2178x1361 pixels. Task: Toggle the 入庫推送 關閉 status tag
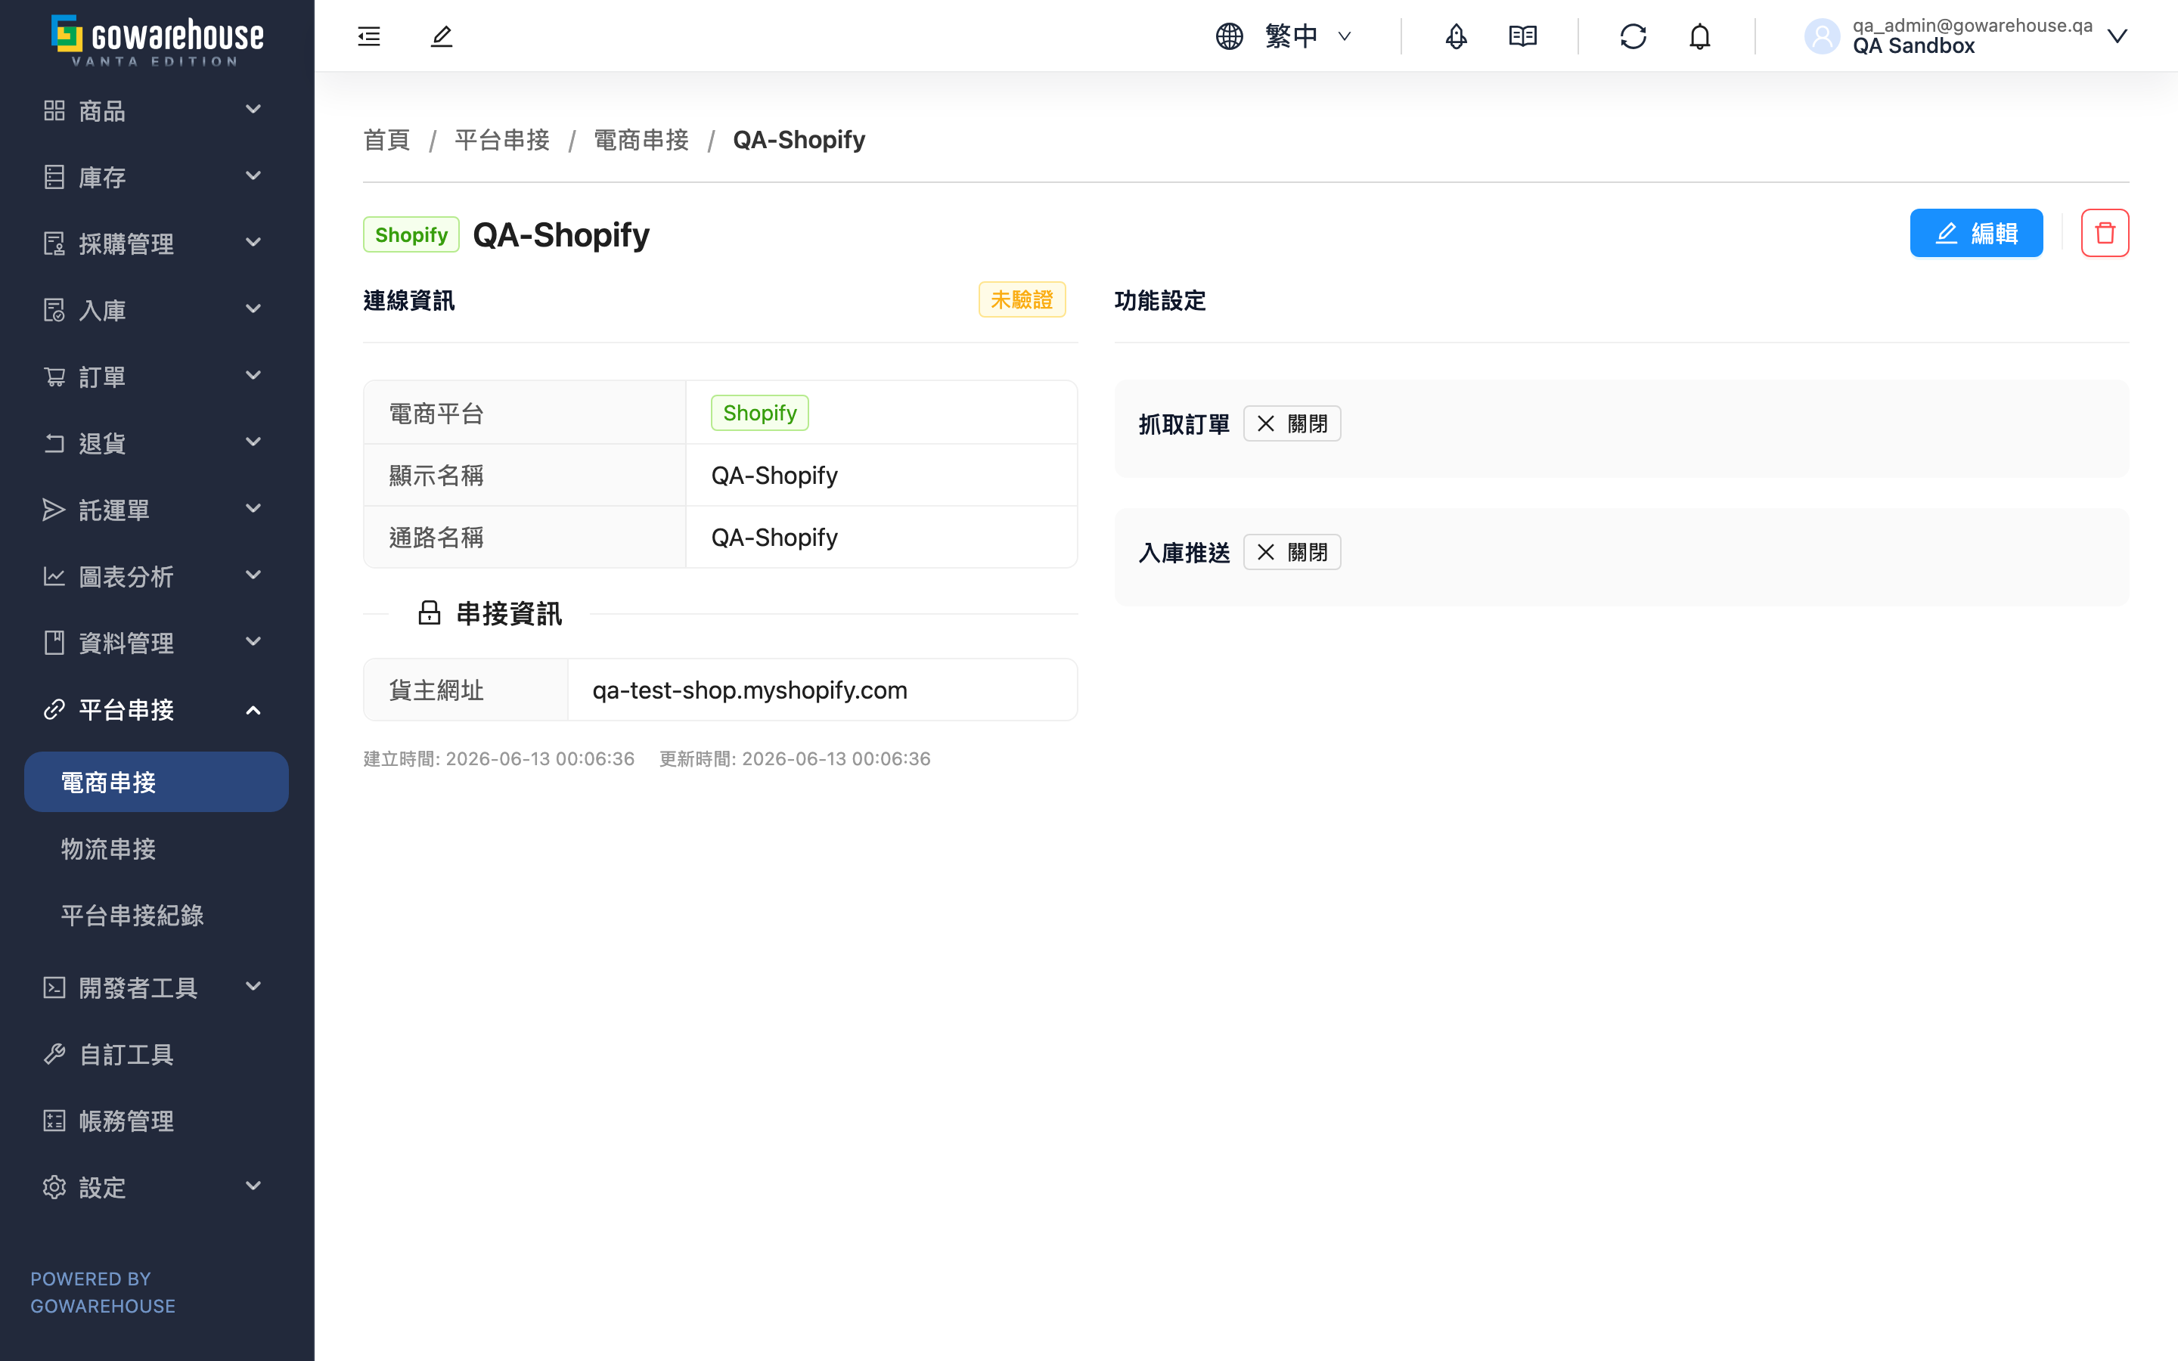click(1292, 552)
